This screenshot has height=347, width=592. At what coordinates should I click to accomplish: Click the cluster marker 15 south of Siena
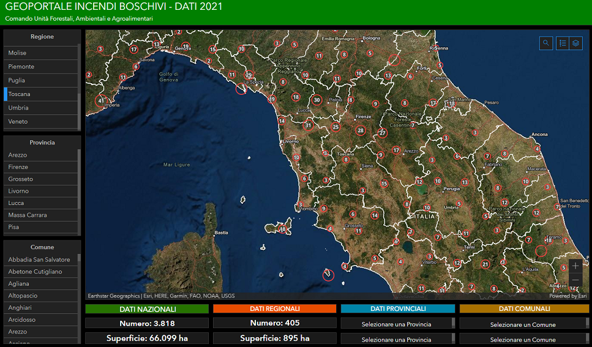tap(384, 184)
